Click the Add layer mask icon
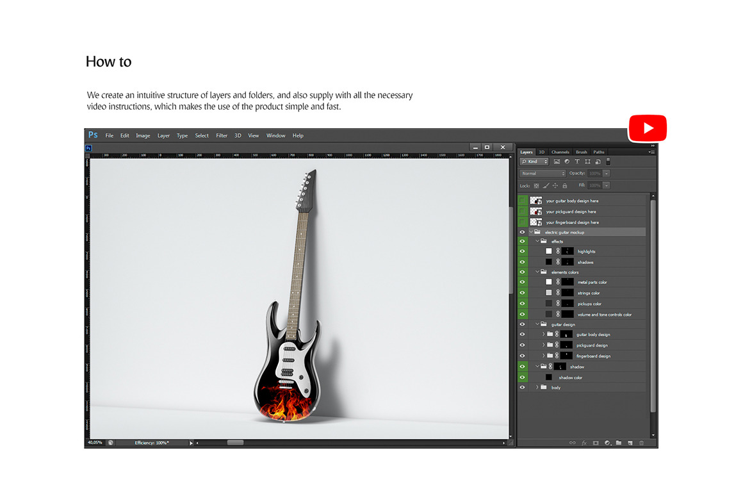Viewport: 743px width, 496px height. [596, 443]
